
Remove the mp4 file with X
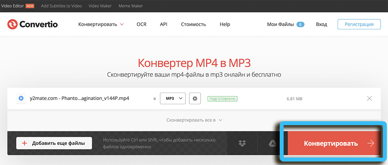click(x=369, y=98)
